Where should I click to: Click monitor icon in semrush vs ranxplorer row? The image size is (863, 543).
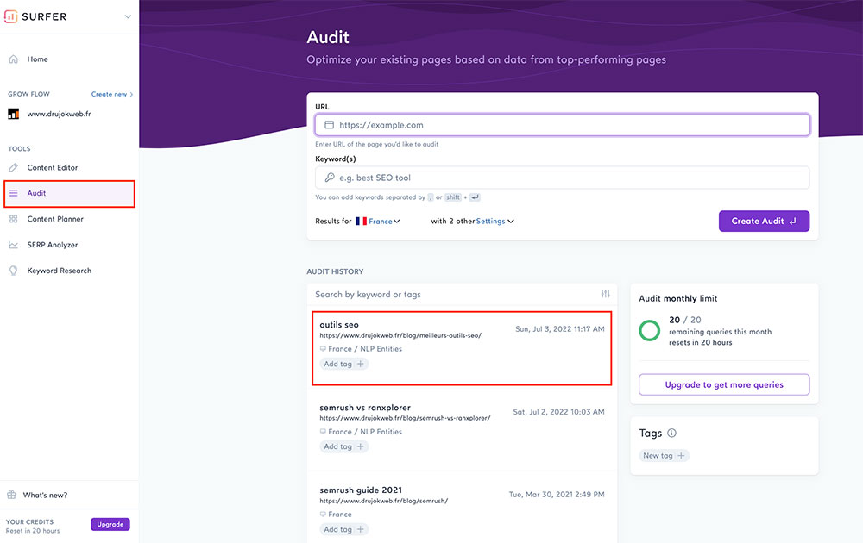point(323,432)
